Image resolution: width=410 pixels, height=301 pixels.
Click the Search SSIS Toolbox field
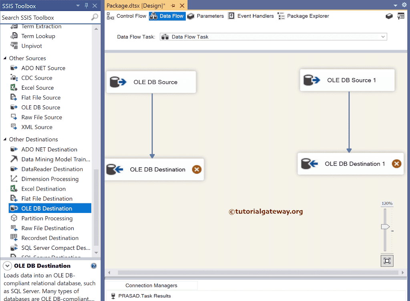tap(46, 18)
